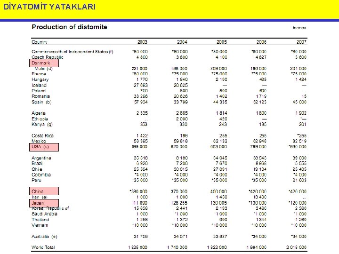The width and height of the screenshot is (339, 254).
Task: Click the Australia (e) row label
Action: click(x=44, y=237)
